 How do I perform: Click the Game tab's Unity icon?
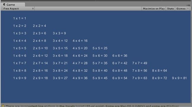coord(4,4)
